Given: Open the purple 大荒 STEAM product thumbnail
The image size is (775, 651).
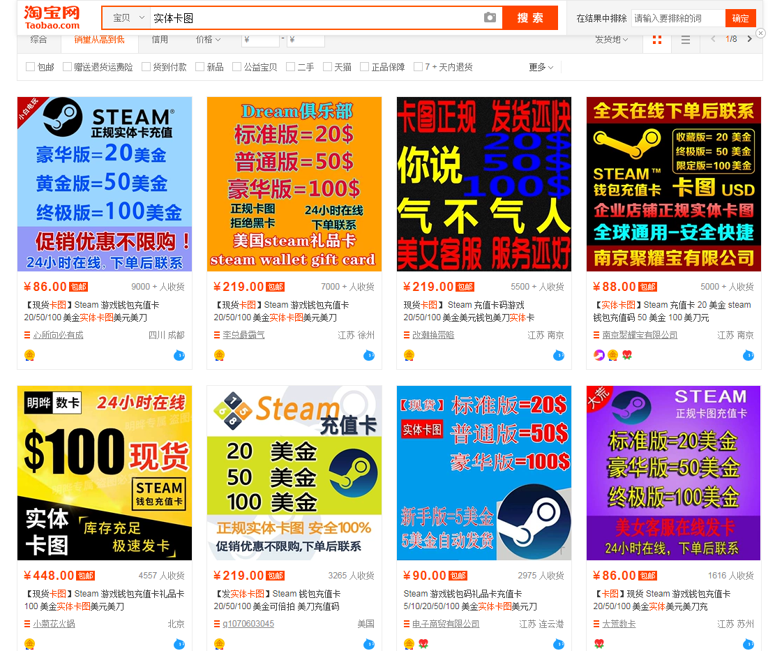Looking at the screenshot, I should [673, 473].
